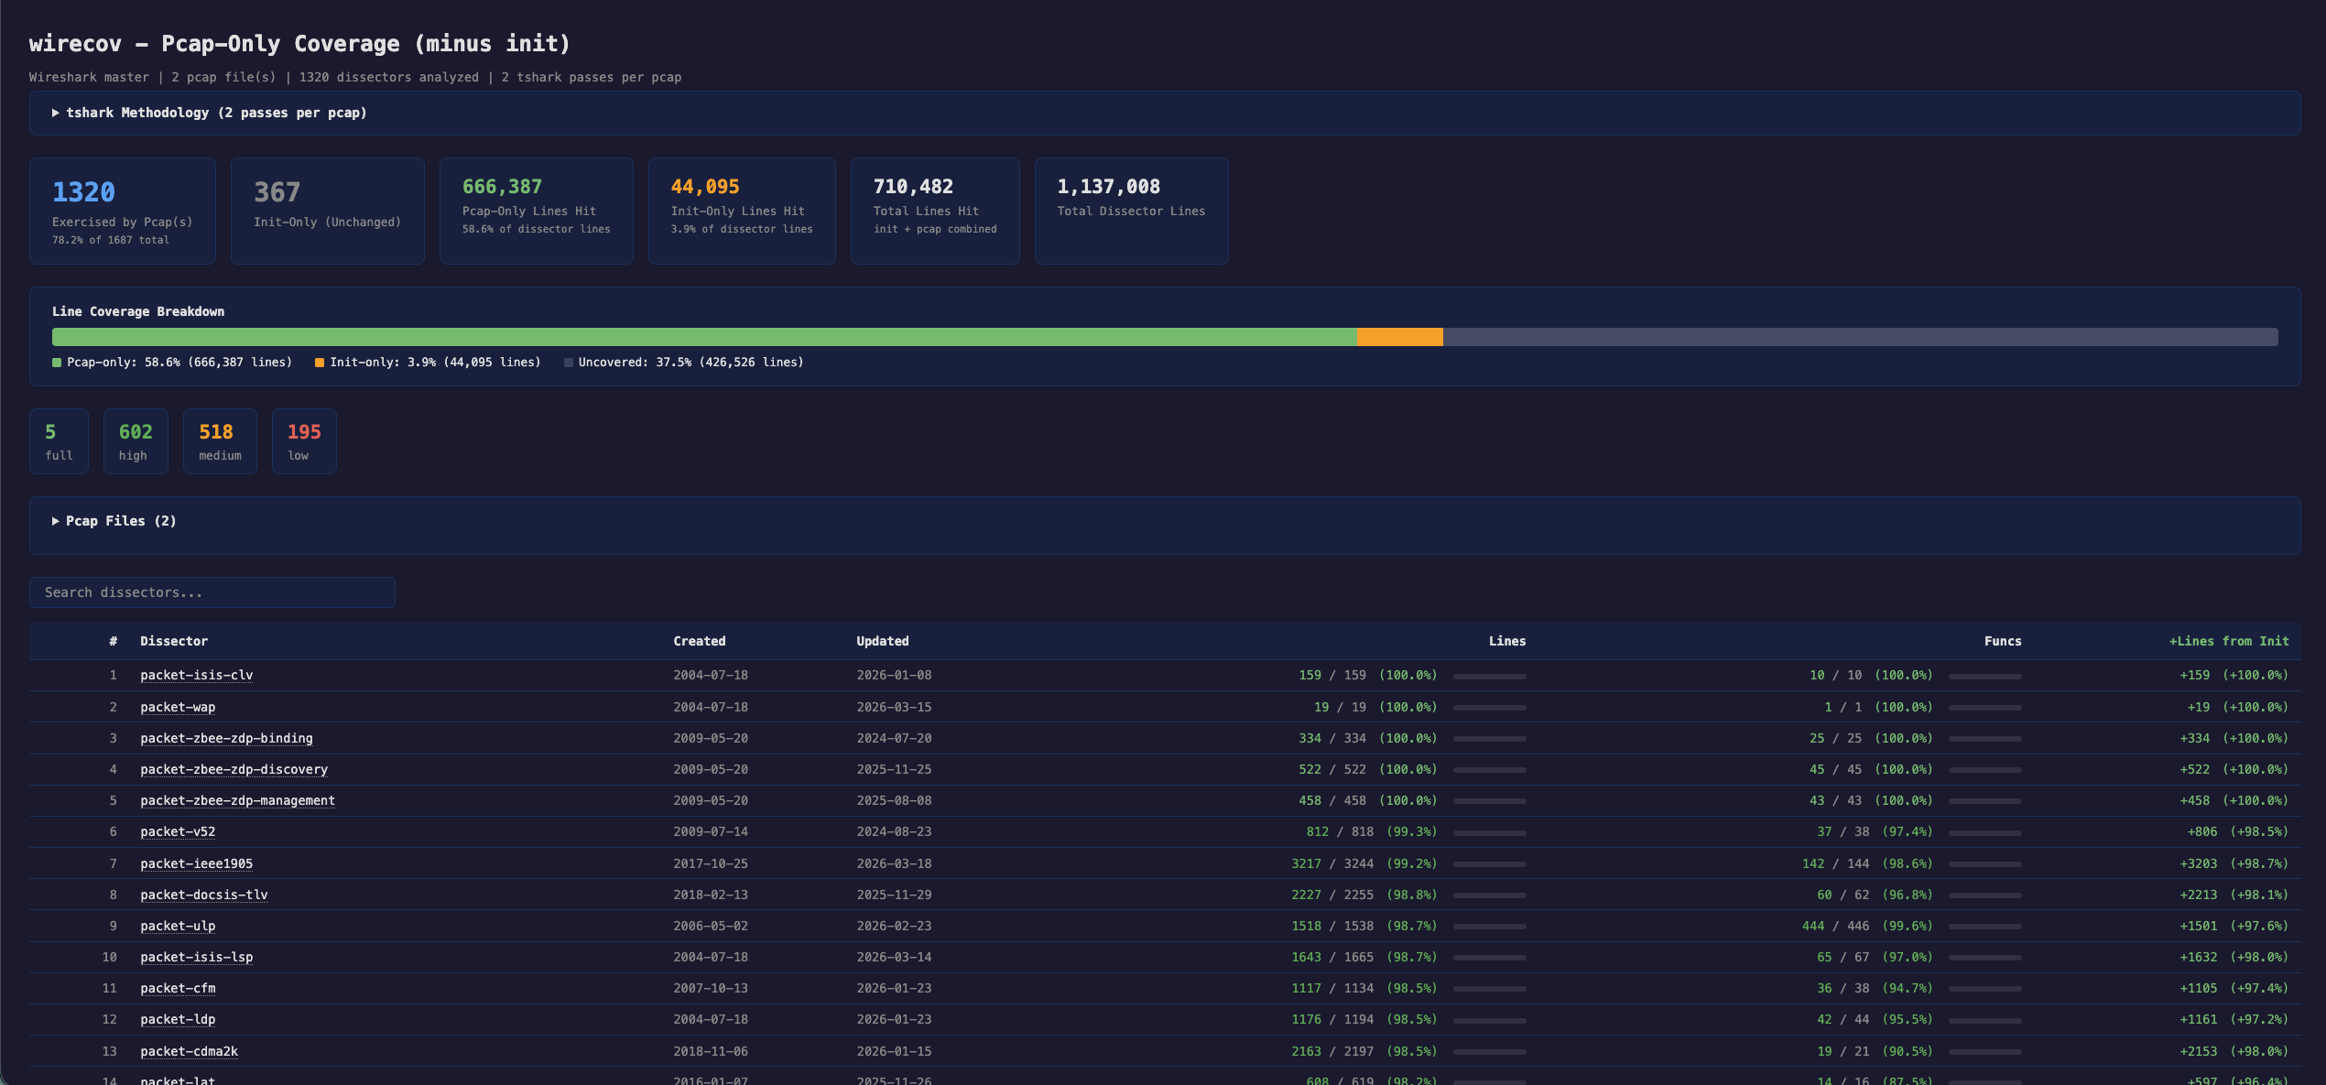The width and height of the screenshot is (2326, 1085).
Task: Select the 367 Init-Only (Unchanged) card
Action: [x=328, y=211]
